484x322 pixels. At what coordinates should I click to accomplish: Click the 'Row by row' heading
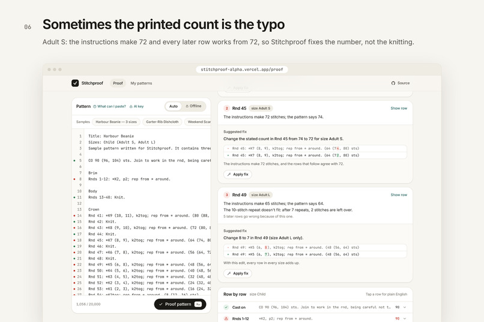(x=235, y=294)
